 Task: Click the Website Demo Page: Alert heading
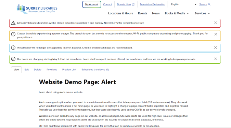(77, 82)
